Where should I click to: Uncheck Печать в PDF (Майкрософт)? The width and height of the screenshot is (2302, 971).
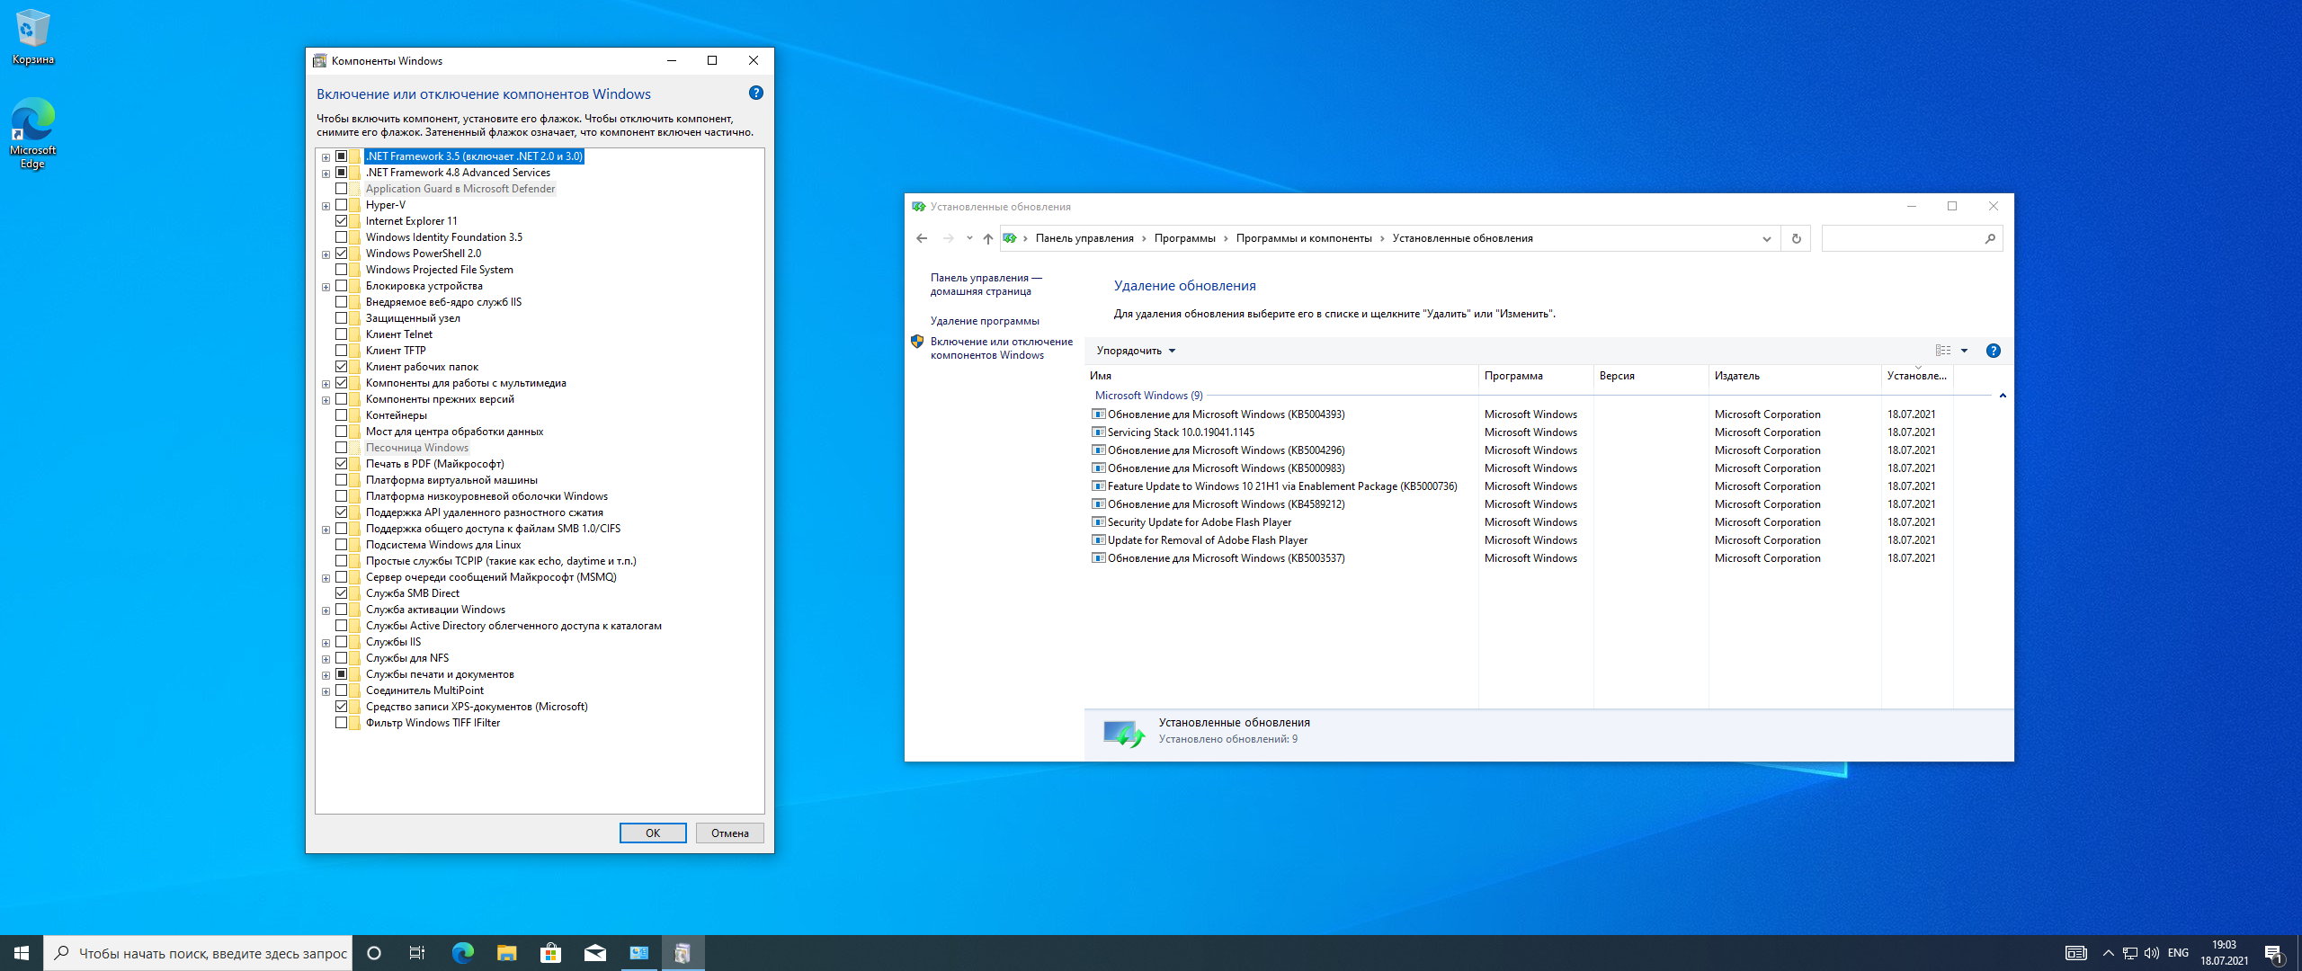(342, 464)
